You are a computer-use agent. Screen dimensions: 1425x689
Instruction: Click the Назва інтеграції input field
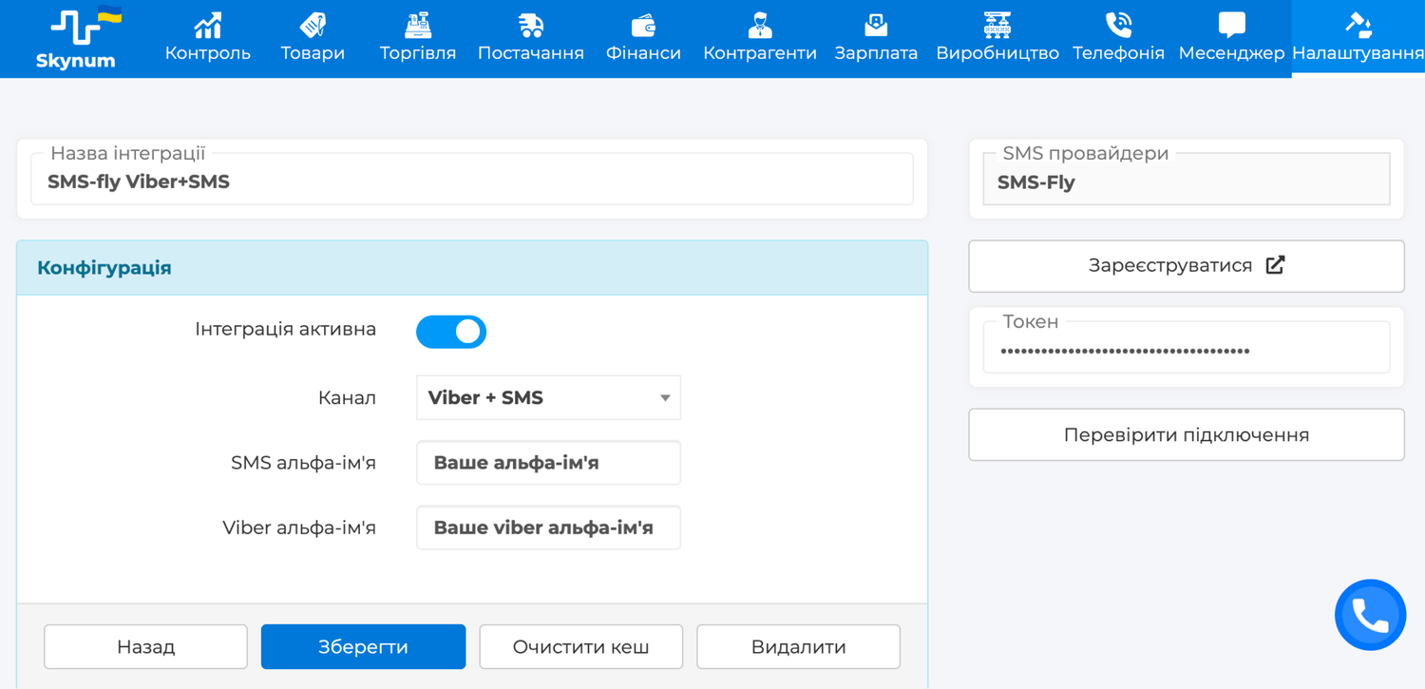(x=472, y=179)
